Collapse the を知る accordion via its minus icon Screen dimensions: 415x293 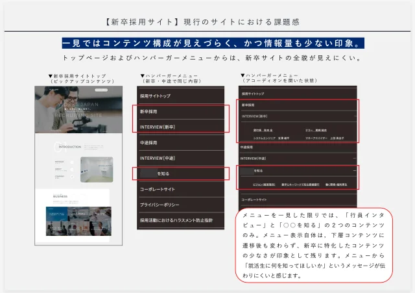355,171
